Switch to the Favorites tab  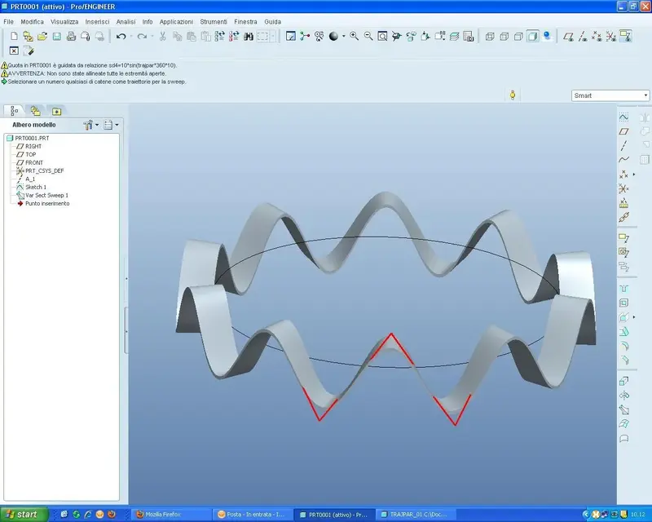point(56,111)
